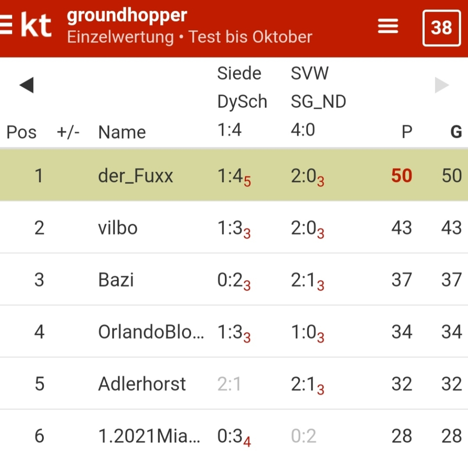
Task: Open the matchday 38 selector box
Action: 441,28
